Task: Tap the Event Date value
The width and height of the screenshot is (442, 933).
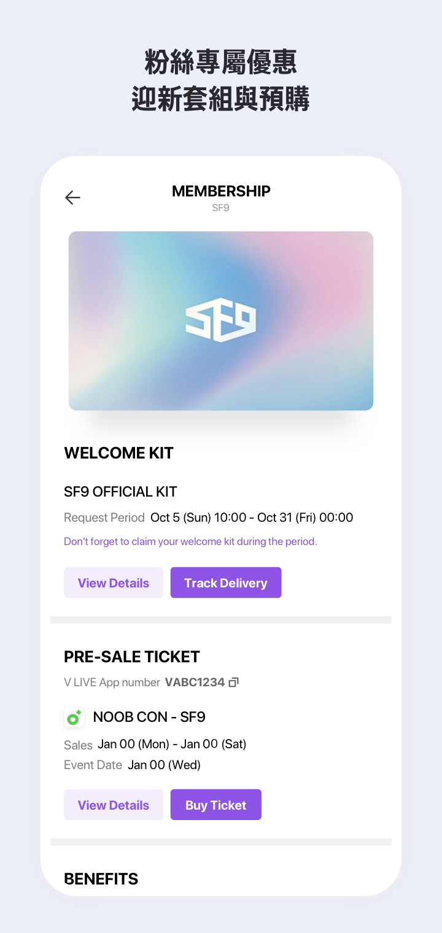Action: pos(164,765)
